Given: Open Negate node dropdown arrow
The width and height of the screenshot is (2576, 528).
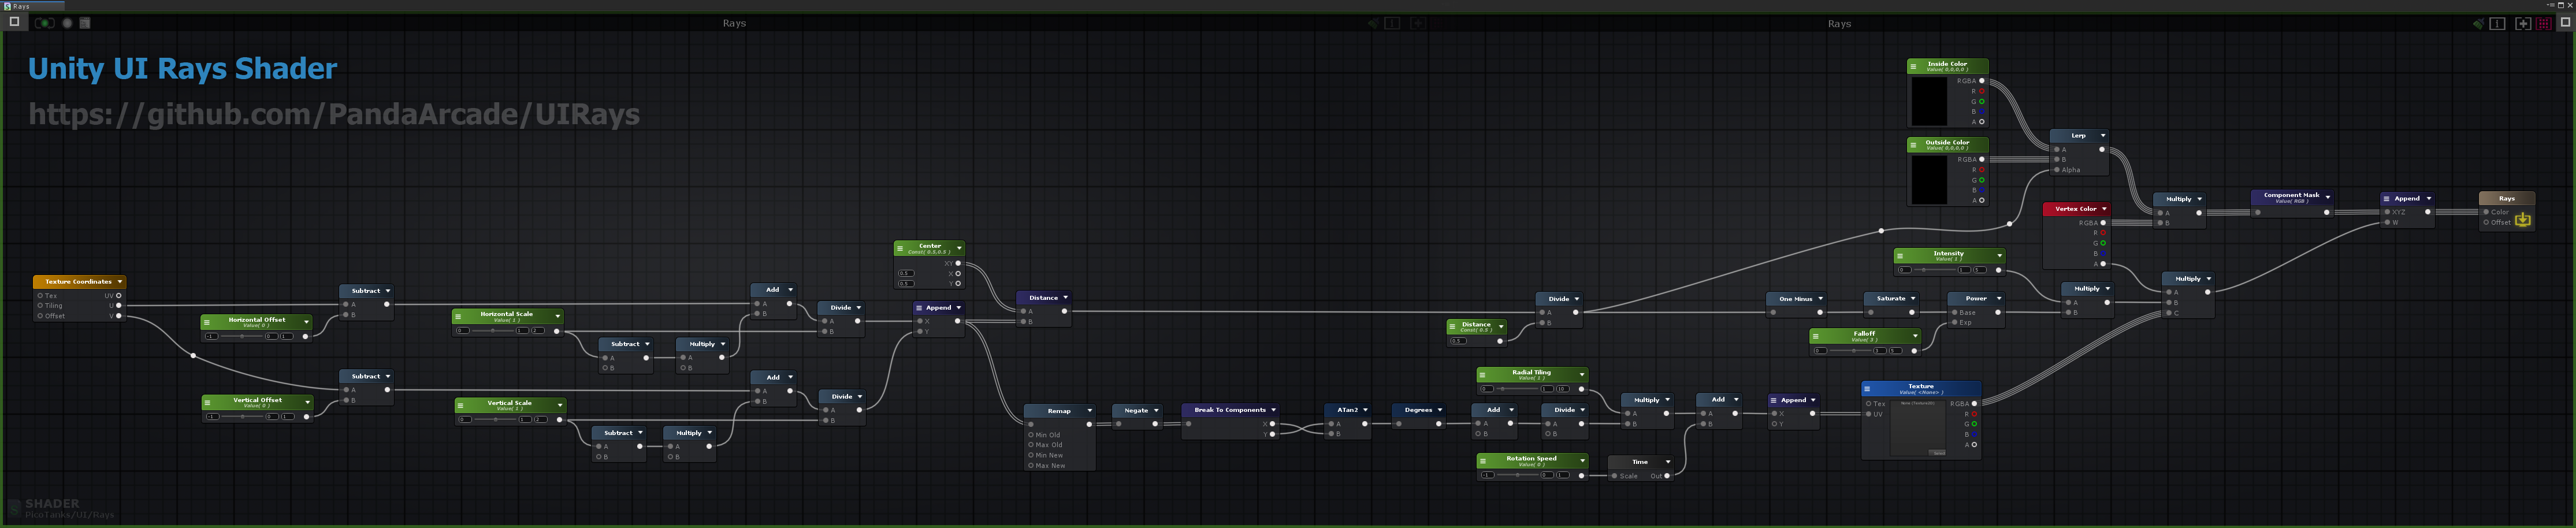Looking at the screenshot, I should click(x=1156, y=410).
